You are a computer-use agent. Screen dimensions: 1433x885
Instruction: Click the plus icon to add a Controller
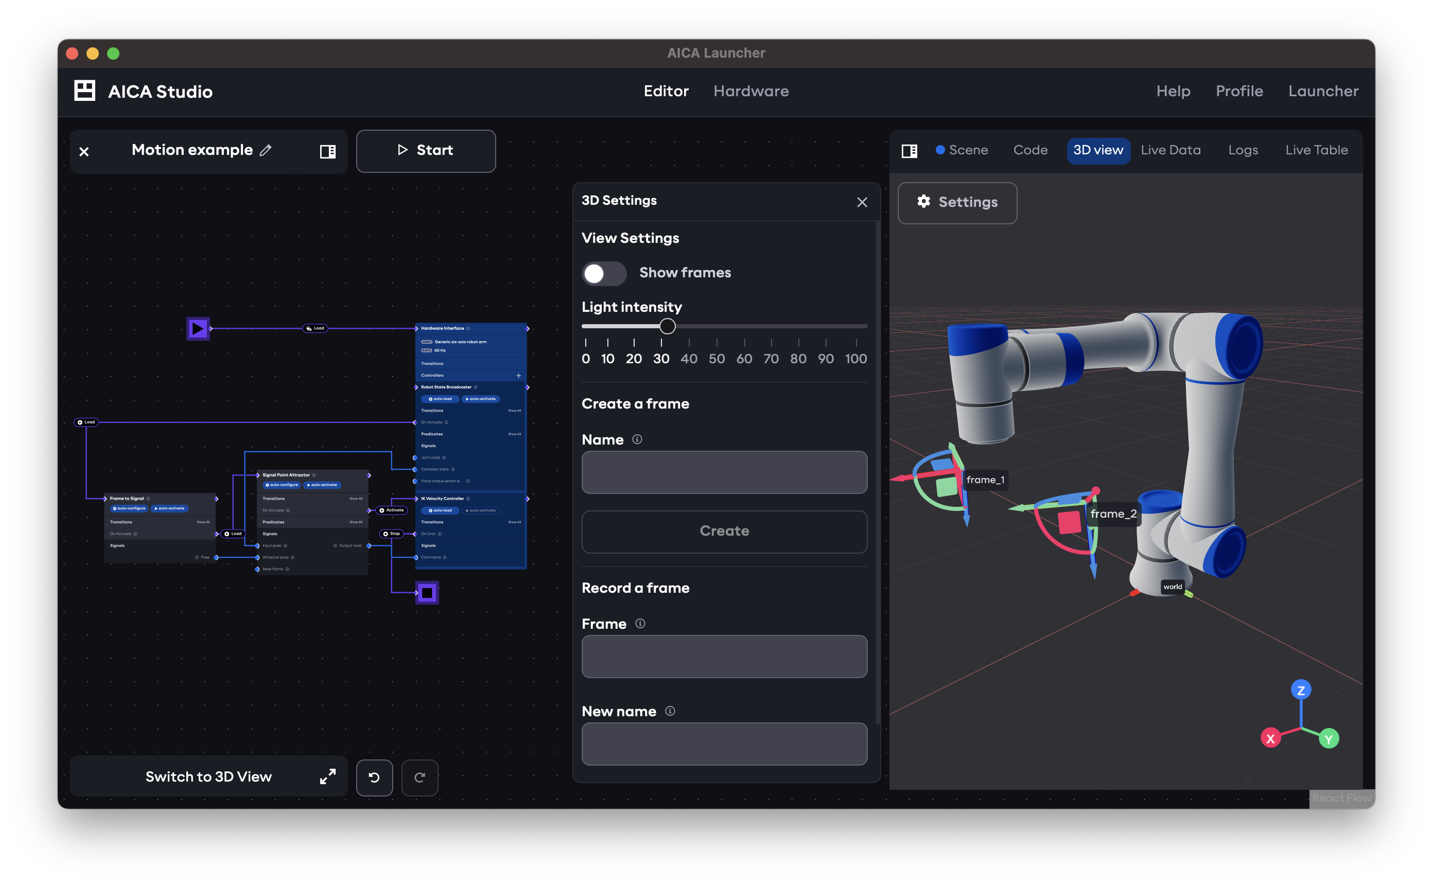point(519,376)
